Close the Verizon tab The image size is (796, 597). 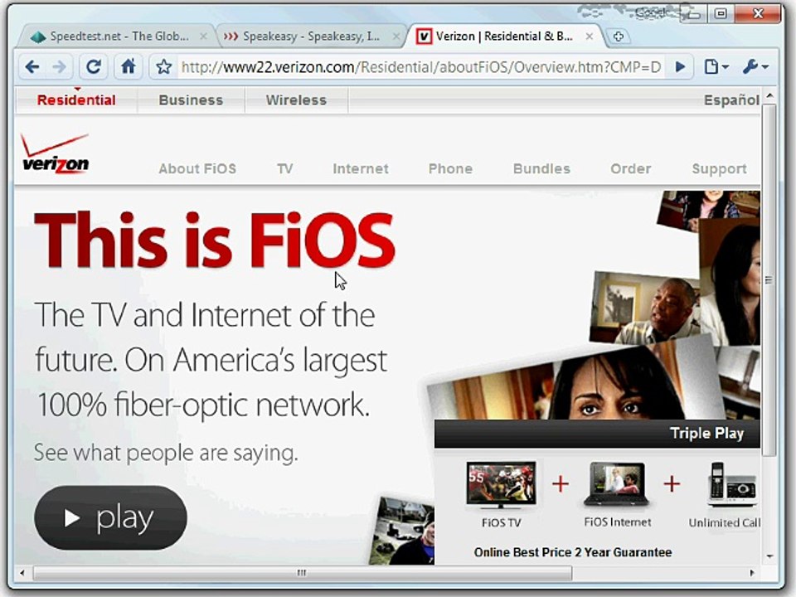pyautogui.click(x=589, y=36)
